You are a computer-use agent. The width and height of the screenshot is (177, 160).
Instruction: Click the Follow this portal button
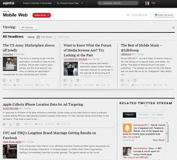(164, 15)
